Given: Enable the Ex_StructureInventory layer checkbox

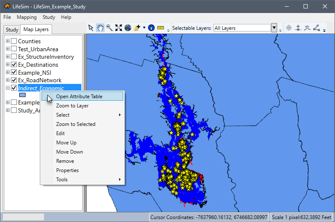Looking at the screenshot, I should pyautogui.click(x=14, y=57).
